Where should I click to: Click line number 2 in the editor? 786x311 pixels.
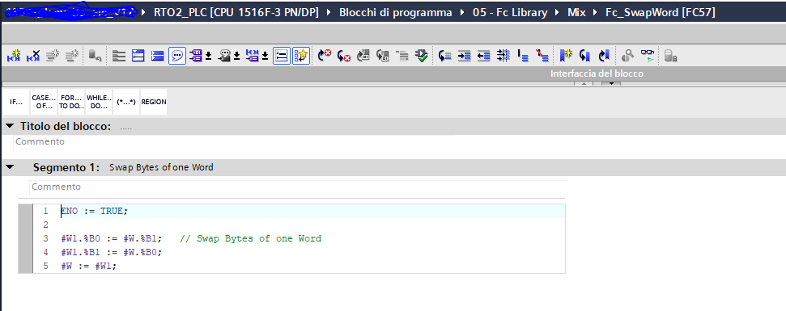(45, 225)
